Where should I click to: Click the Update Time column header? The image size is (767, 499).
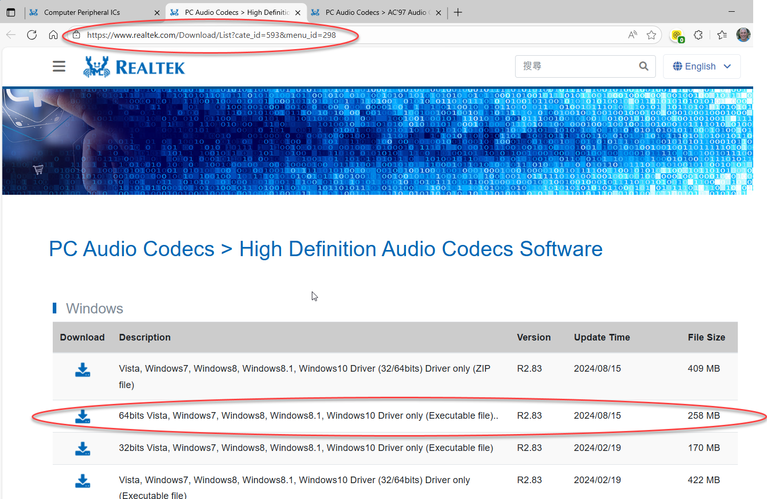pyautogui.click(x=602, y=337)
